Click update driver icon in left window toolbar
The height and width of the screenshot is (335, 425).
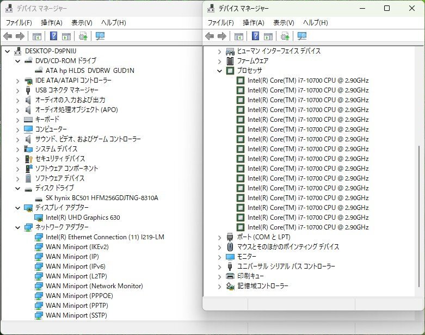83,36
